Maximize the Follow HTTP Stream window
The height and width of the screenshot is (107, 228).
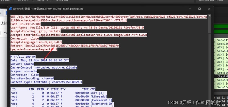coord(199,9)
